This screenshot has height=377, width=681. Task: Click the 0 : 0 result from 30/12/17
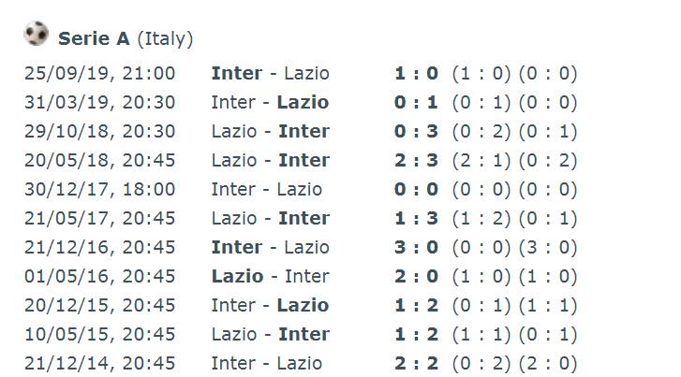point(416,190)
